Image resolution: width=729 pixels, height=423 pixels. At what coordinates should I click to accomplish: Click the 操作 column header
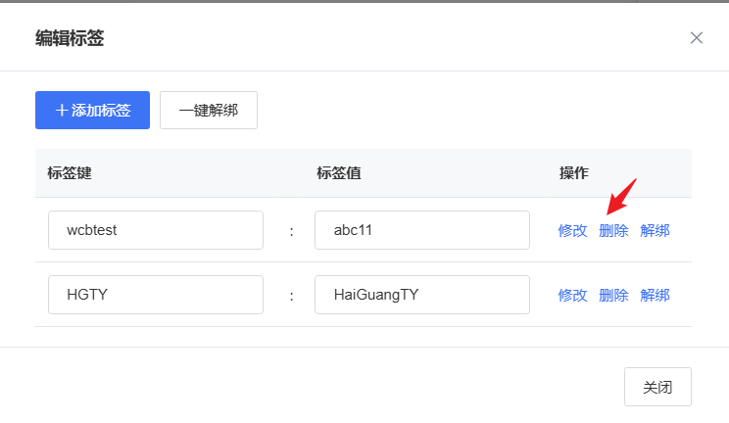574,173
